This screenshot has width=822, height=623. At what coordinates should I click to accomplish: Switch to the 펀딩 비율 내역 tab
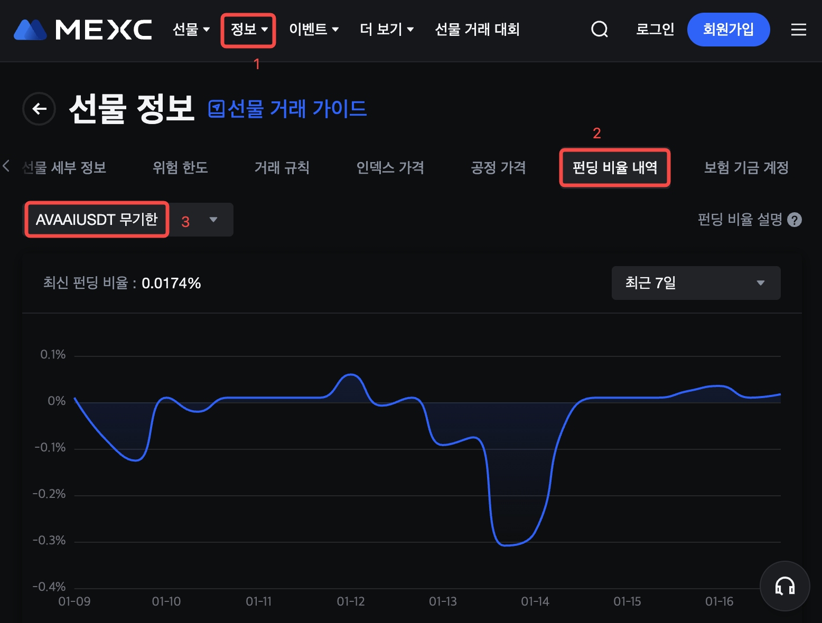(615, 168)
